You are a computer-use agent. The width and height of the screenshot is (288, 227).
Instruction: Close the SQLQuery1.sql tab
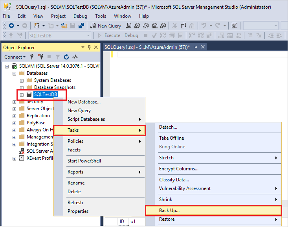pos(203,47)
